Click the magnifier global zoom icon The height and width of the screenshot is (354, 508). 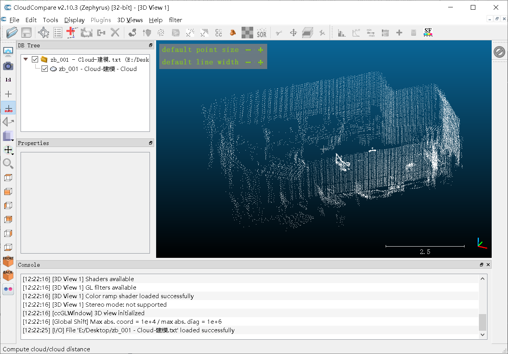tap(8, 163)
